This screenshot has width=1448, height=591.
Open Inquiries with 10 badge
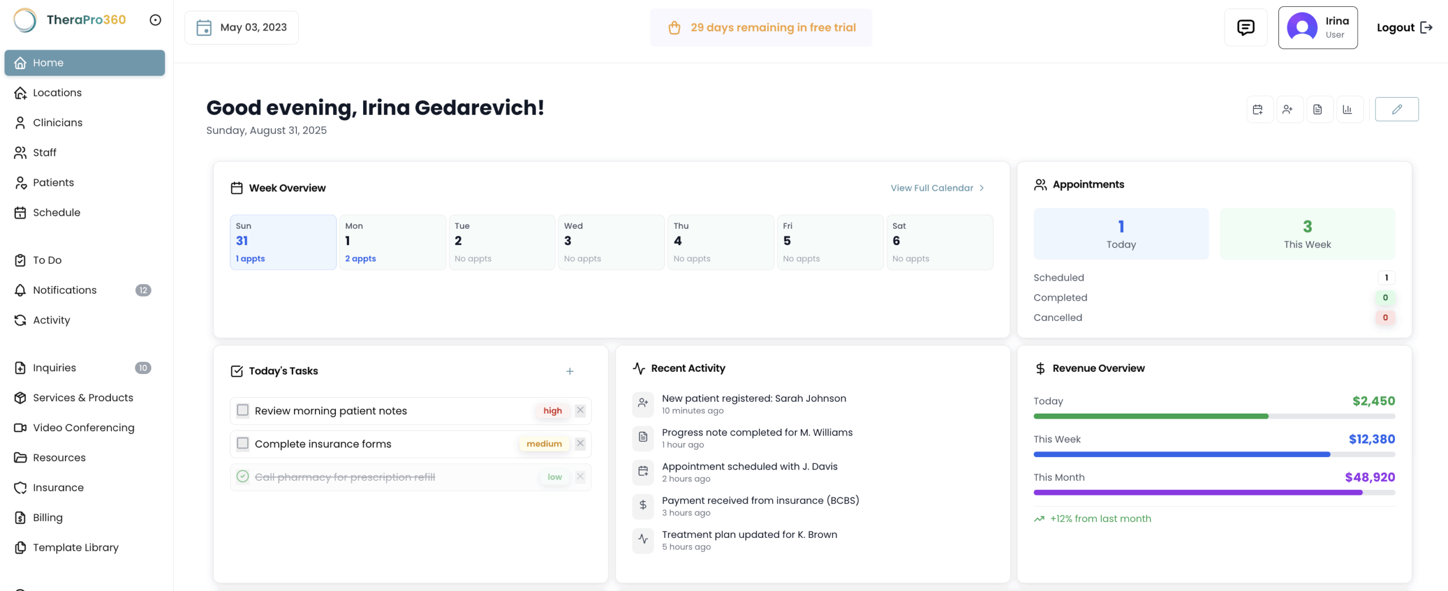click(x=85, y=368)
